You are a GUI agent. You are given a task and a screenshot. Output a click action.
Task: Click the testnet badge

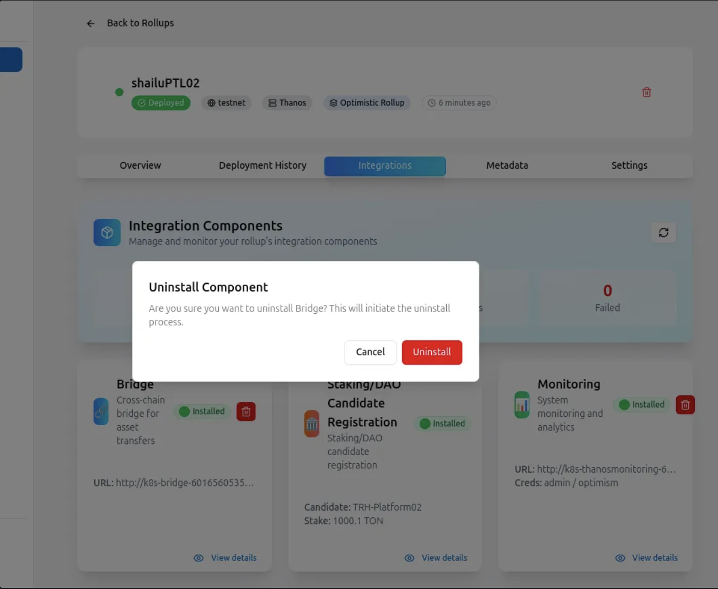(x=226, y=103)
